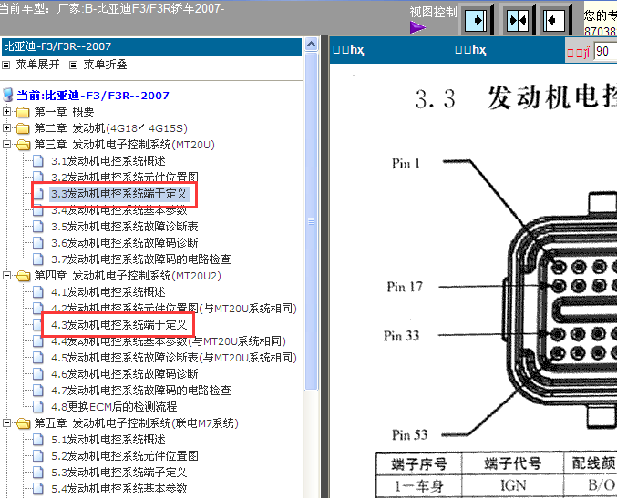Viewport: 617px width, 498px height.
Task: Click folder icon of 第二章 发动机
Action: pyautogui.click(x=23, y=128)
